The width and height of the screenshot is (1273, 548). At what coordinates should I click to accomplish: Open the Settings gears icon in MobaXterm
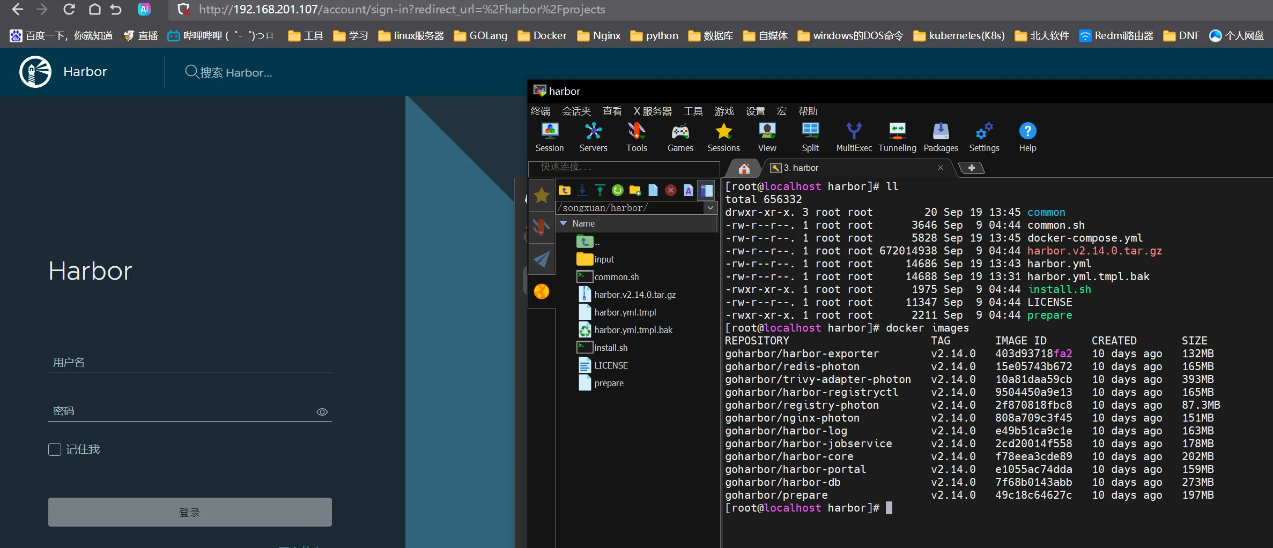[984, 137]
